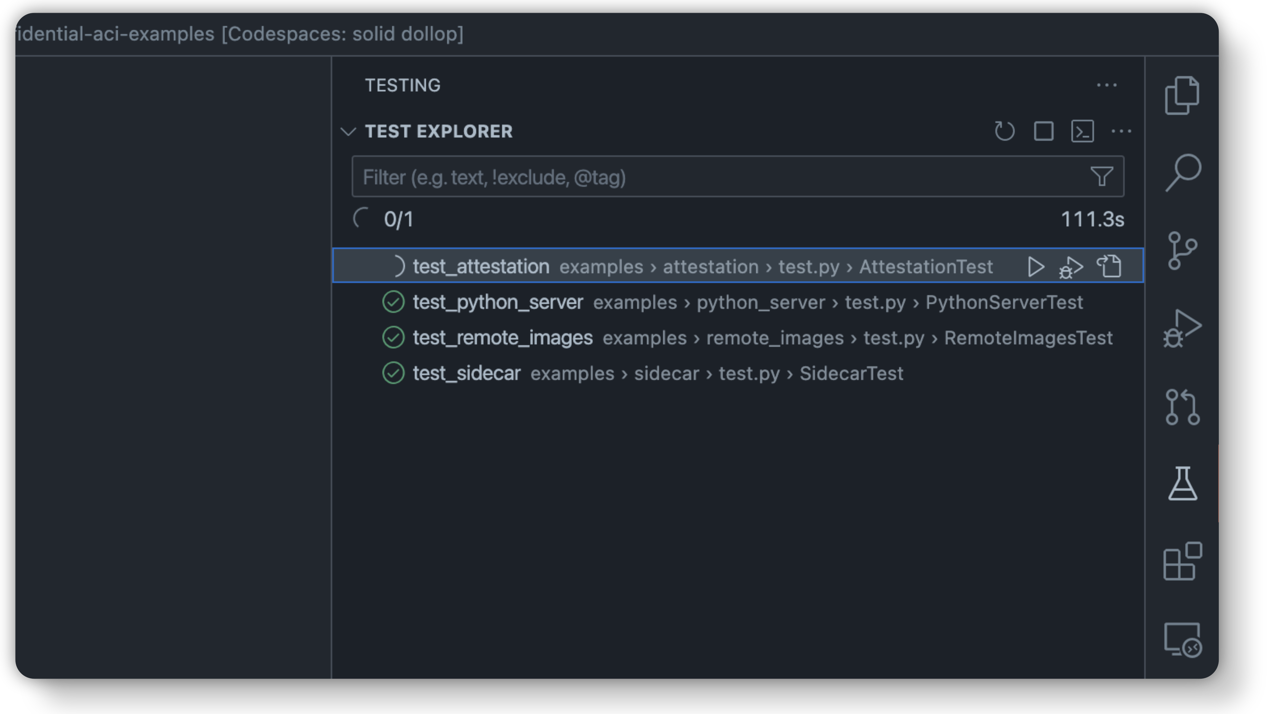Select the test_attestation row
Screen dimensions: 1270x714
(x=738, y=266)
